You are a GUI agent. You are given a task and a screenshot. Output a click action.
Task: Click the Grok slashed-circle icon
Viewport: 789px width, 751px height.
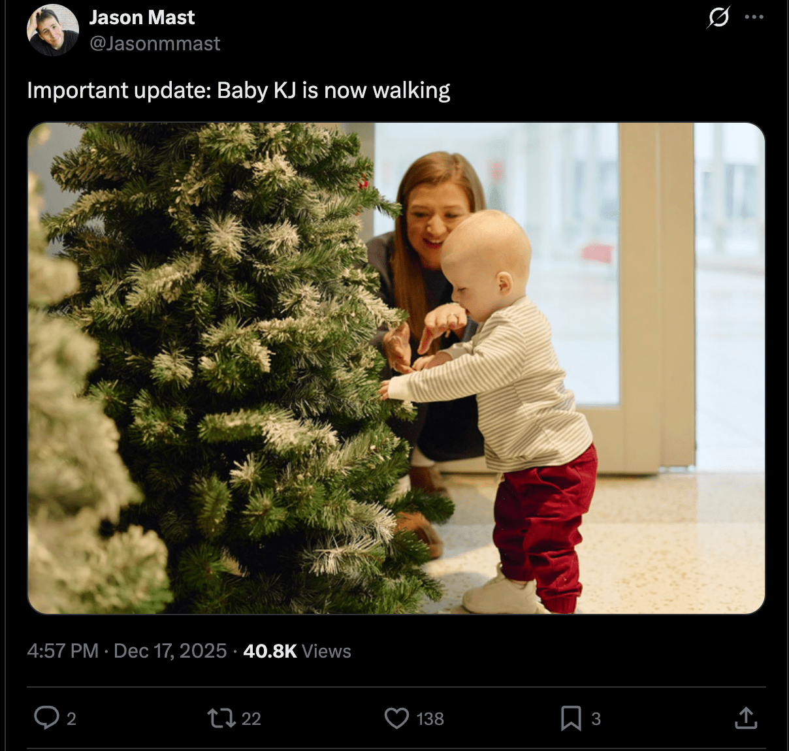coord(718,18)
